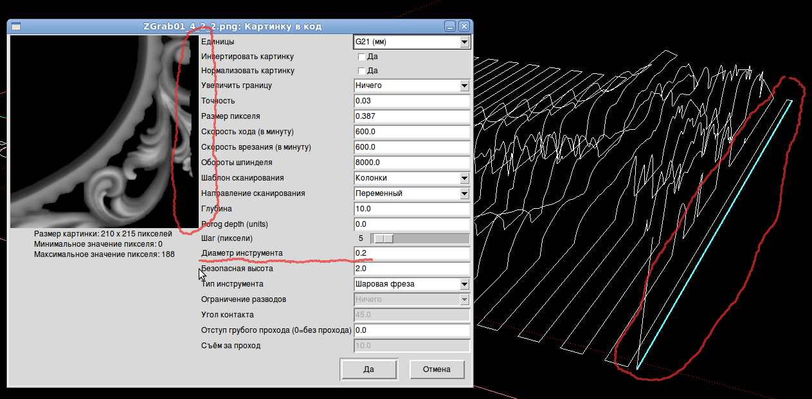The image size is (812, 399).
Task: Click the Да confirm button
Action: [369, 369]
